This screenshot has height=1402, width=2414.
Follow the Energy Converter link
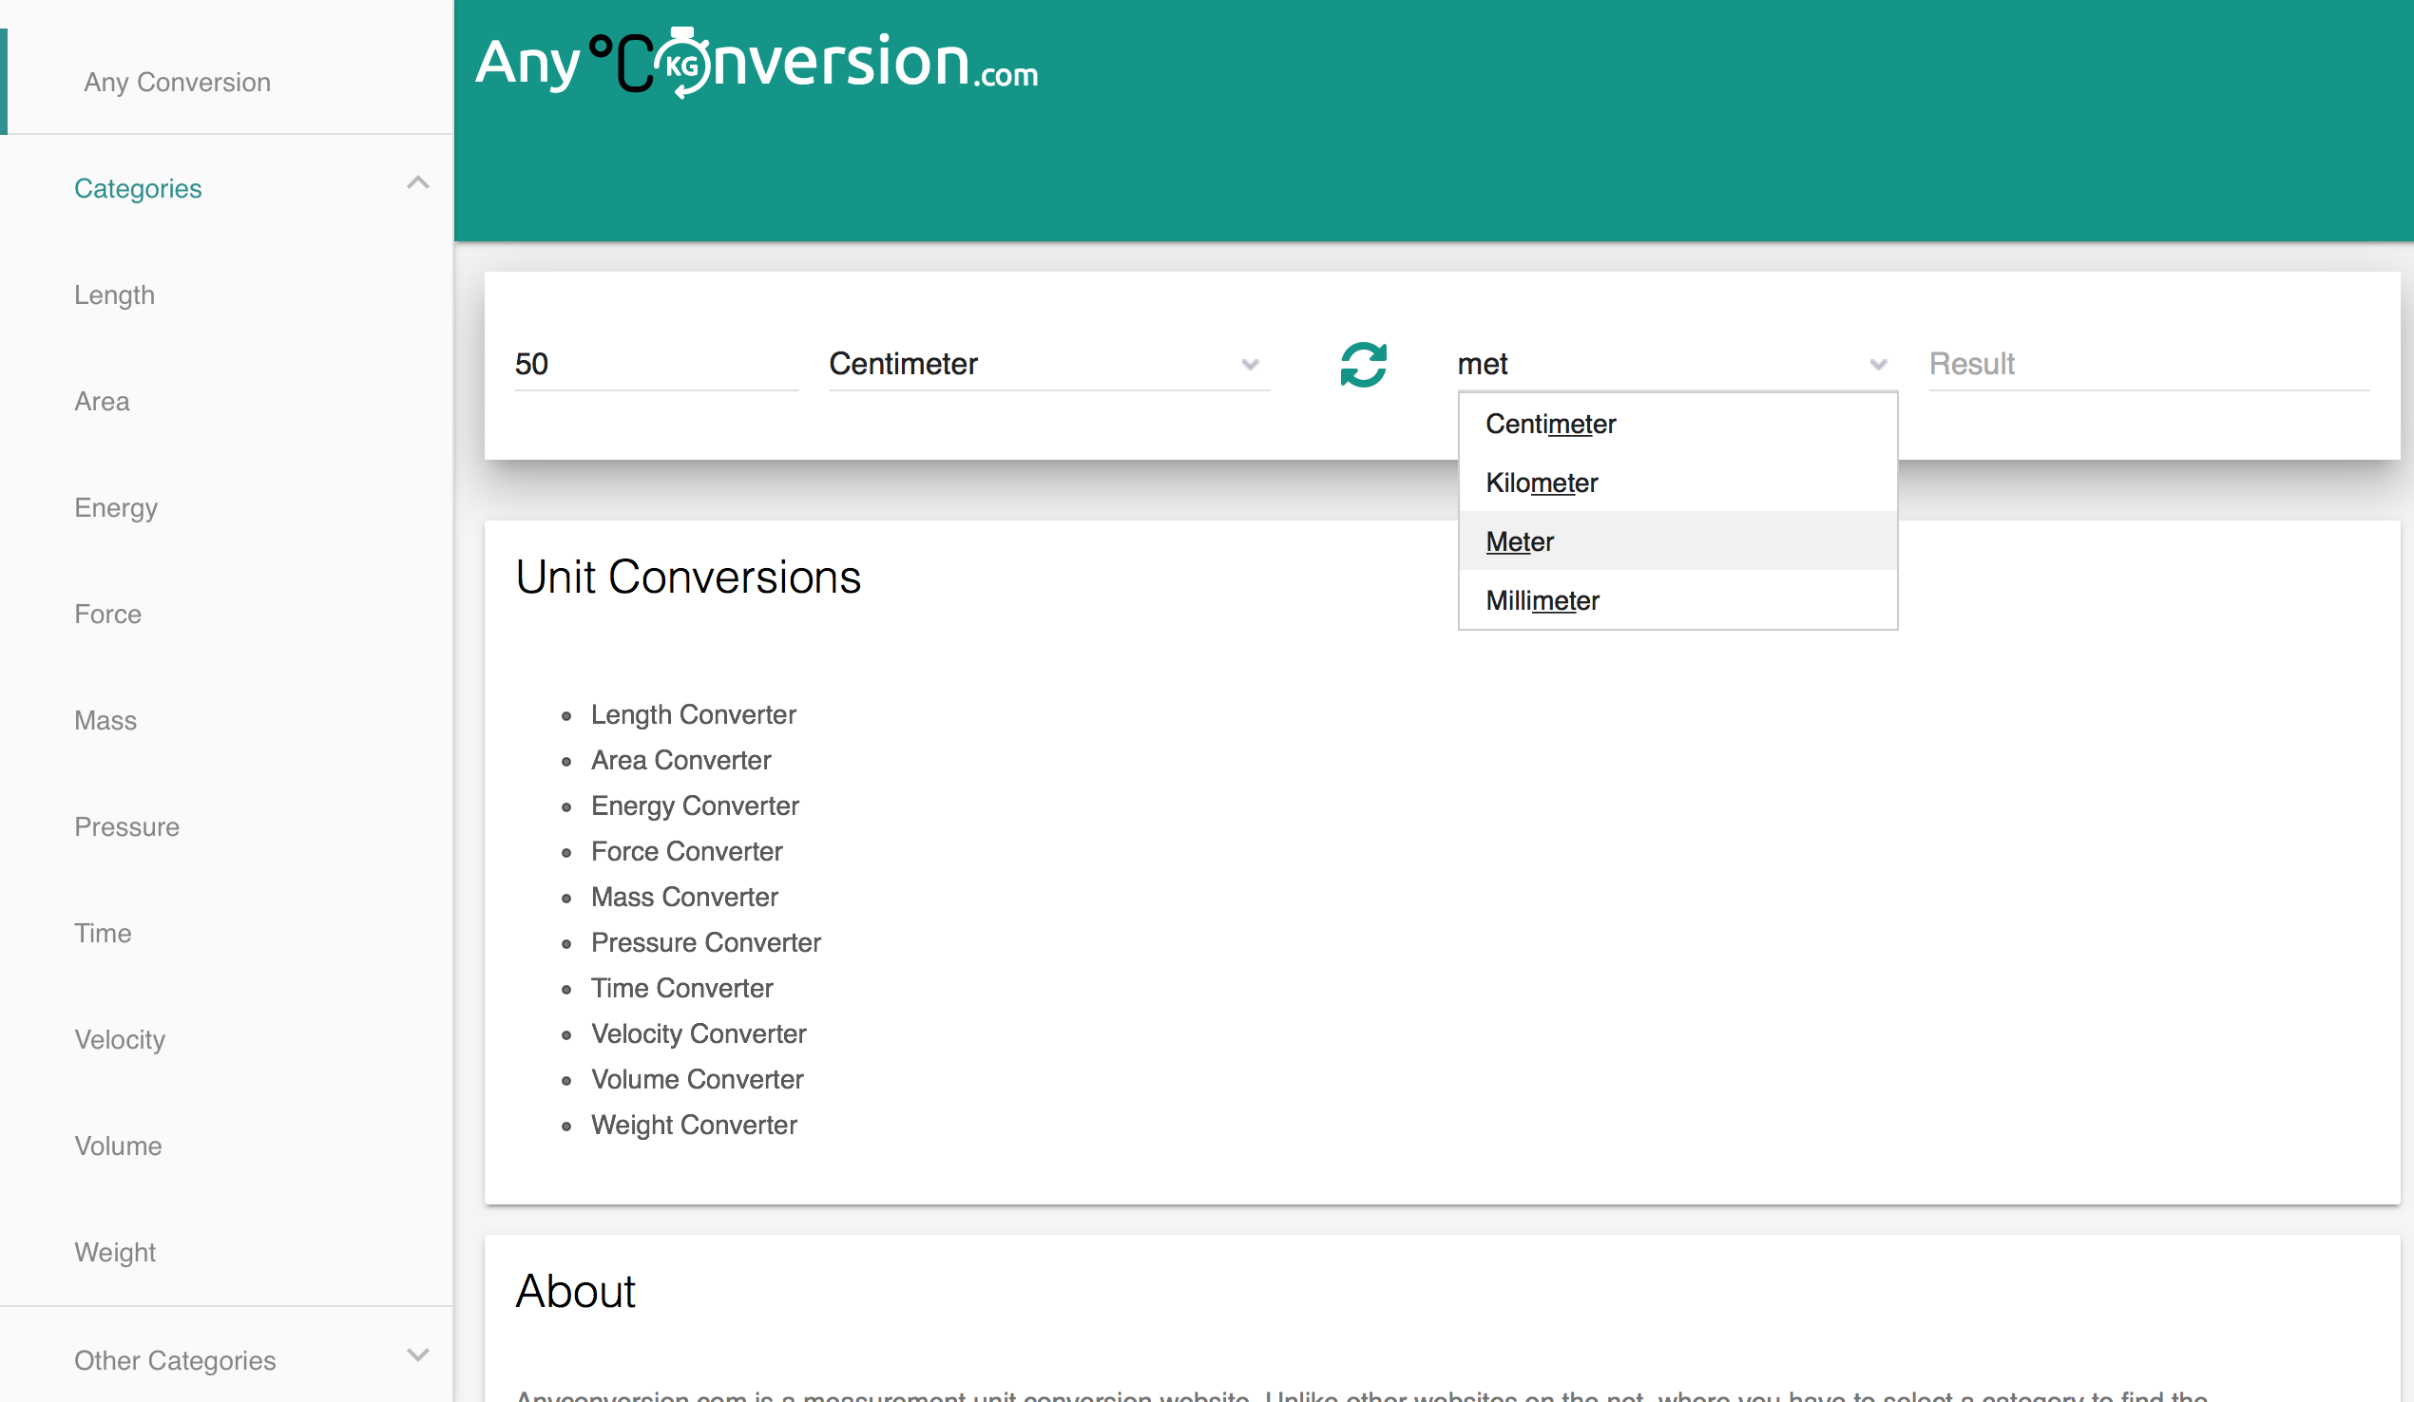click(x=695, y=805)
